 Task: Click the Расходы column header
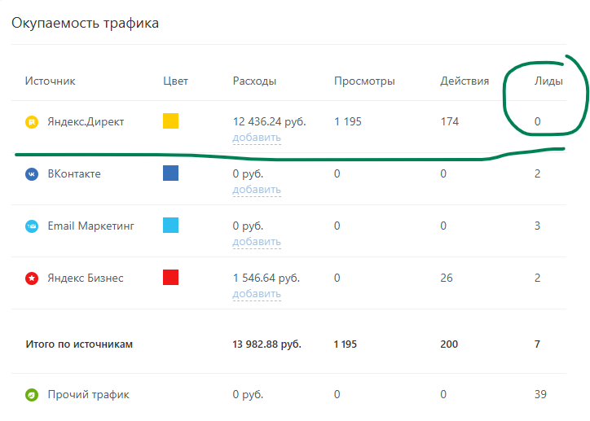click(x=254, y=81)
